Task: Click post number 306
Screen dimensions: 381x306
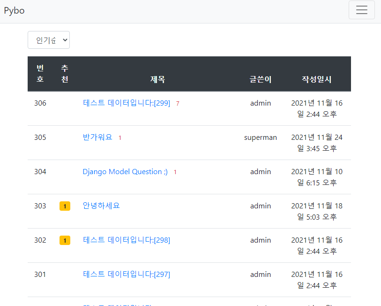Action: [x=40, y=103]
